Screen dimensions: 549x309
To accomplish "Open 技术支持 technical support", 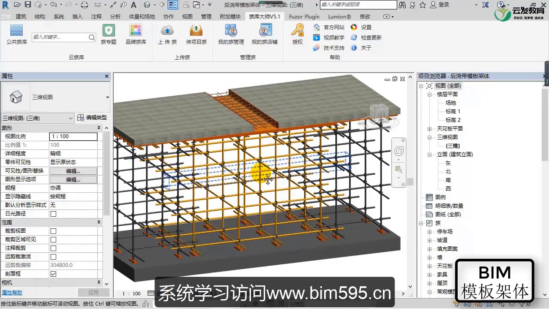I will [329, 48].
